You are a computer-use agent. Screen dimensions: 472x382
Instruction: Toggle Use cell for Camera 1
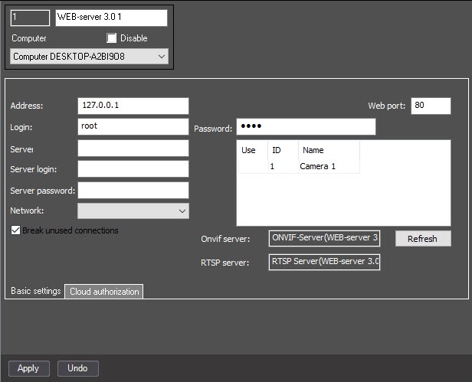pos(253,166)
